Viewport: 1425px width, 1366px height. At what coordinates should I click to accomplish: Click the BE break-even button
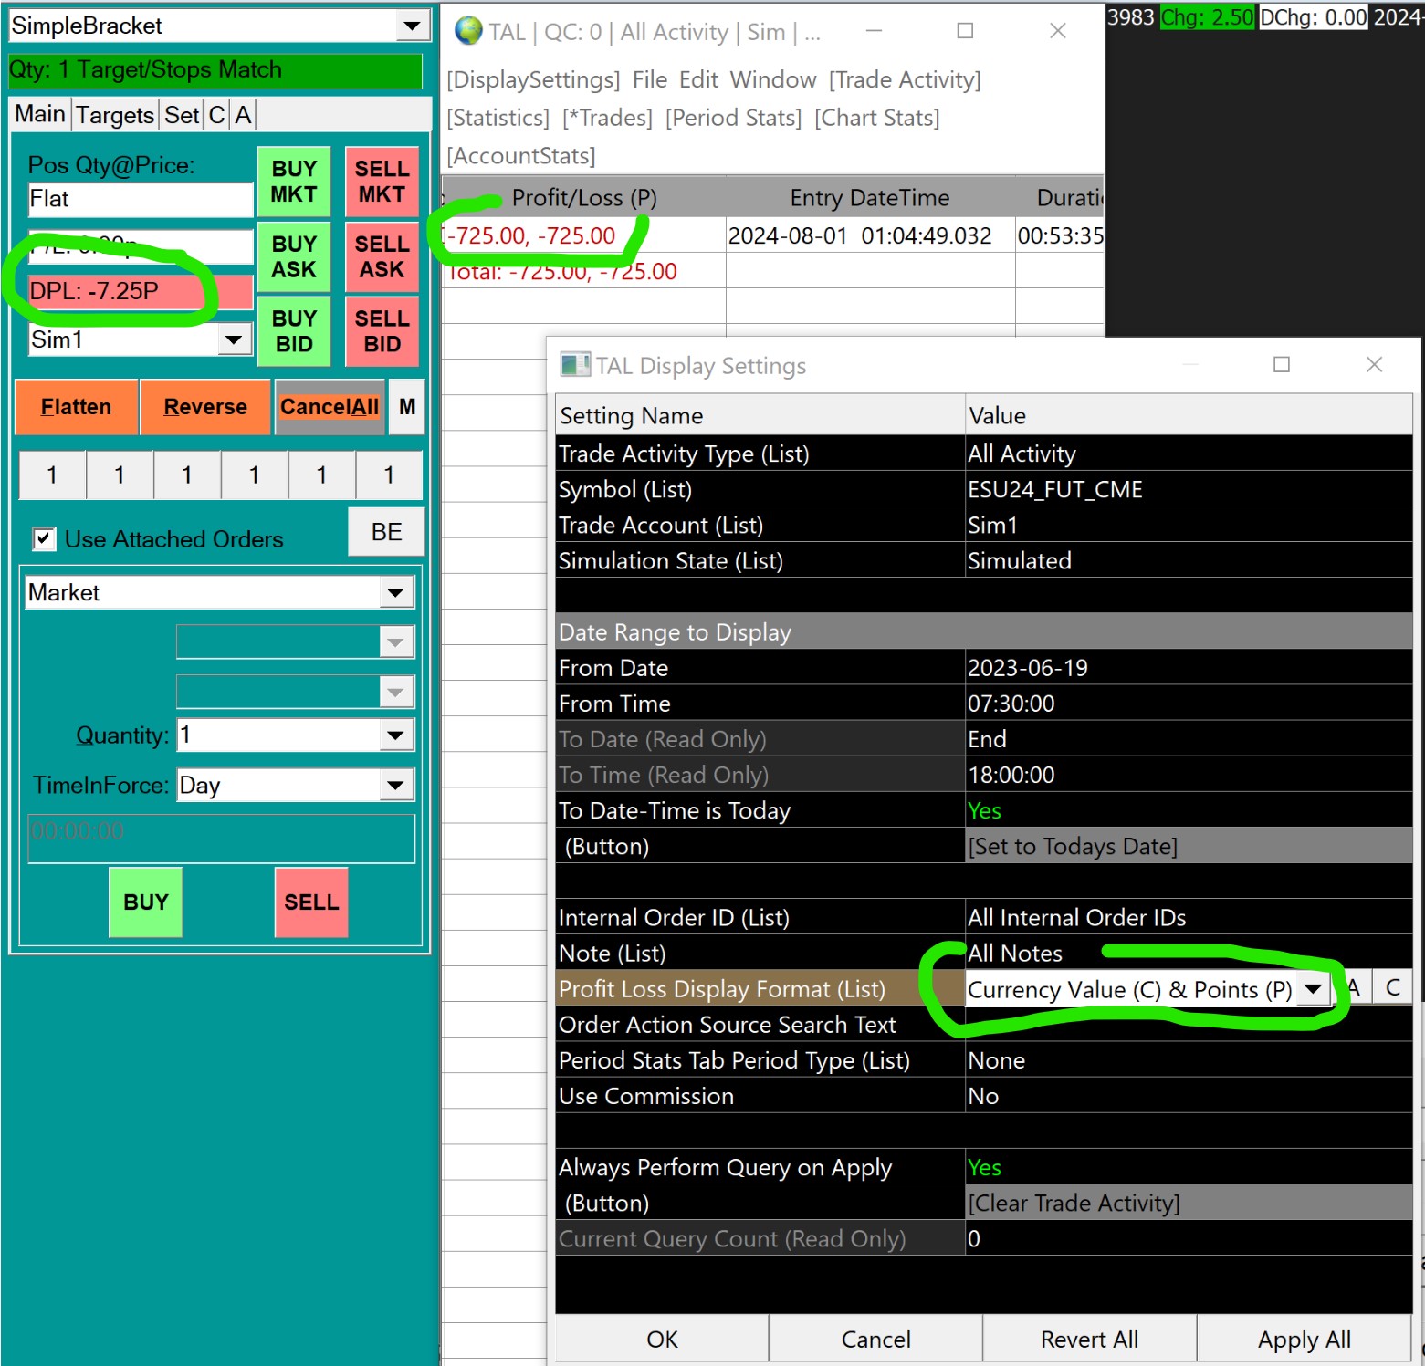click(x=387, y=532)
